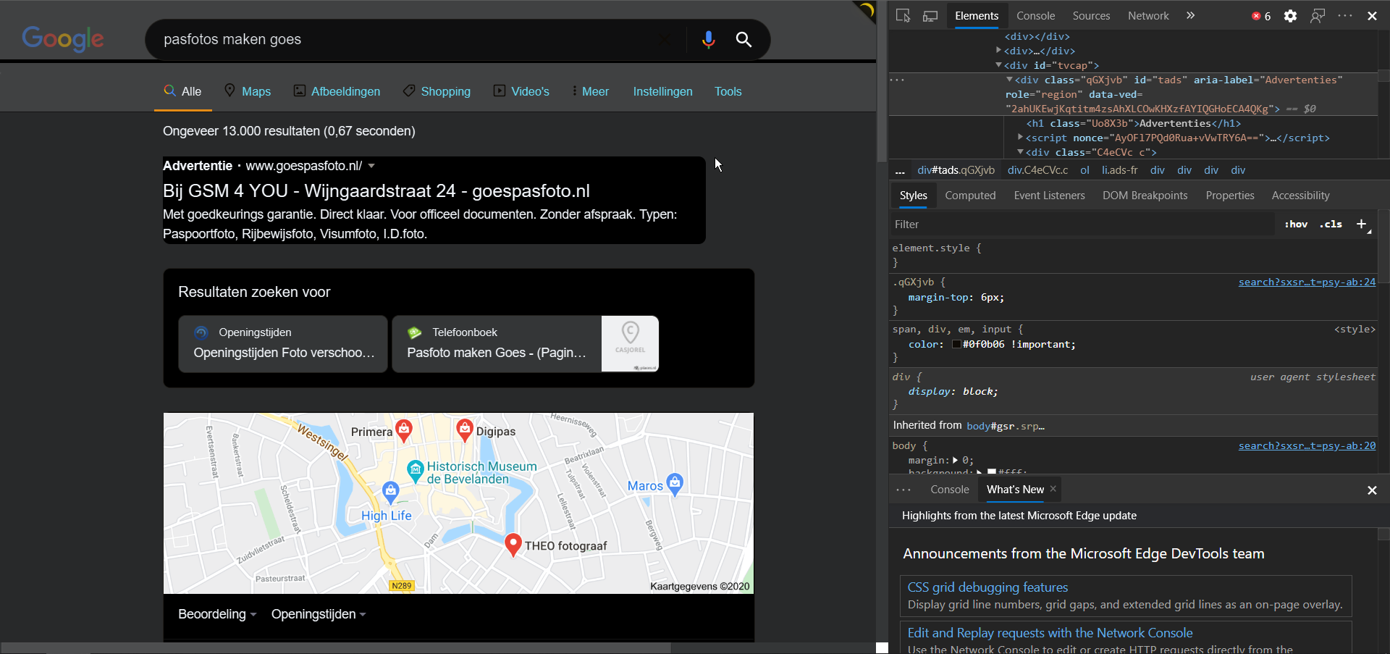Click the #0f0b06 color swatch
Viewport: 1390px width, 654px height.
[x=956, y=345]
